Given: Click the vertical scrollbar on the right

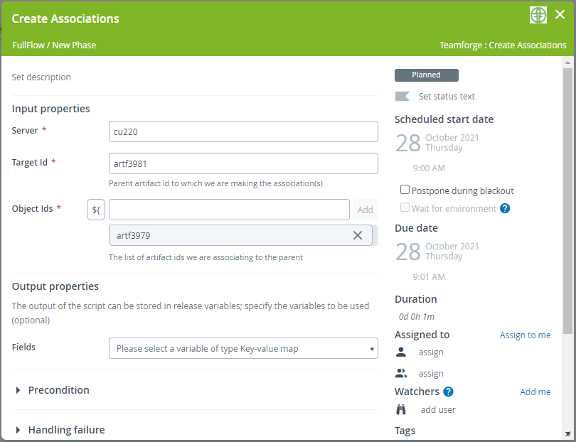Looking at the screenshot, I should (567, 199).
